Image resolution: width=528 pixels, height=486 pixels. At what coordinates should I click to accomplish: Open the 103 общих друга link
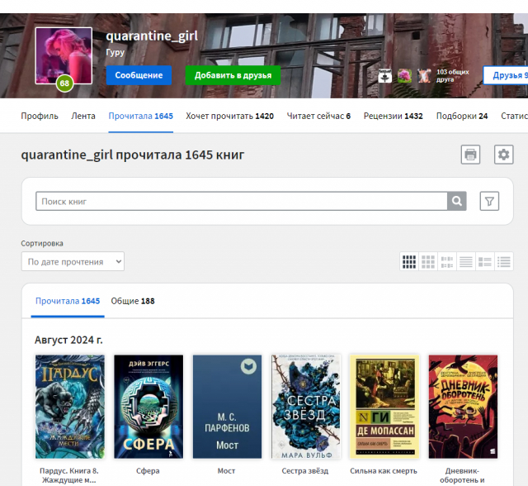[453, 75]
